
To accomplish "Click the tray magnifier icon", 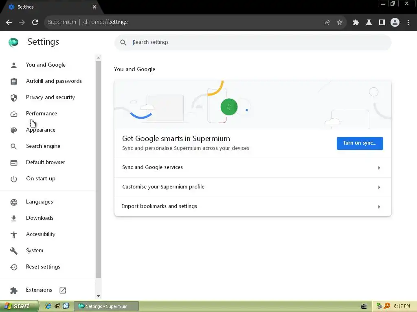I will coord(387,306).
